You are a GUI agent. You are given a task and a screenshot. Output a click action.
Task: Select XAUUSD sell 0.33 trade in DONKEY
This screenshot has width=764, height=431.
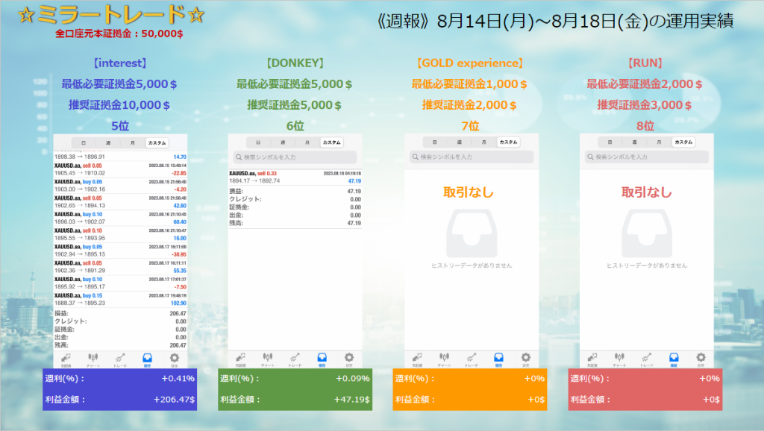tap(295, 177)
